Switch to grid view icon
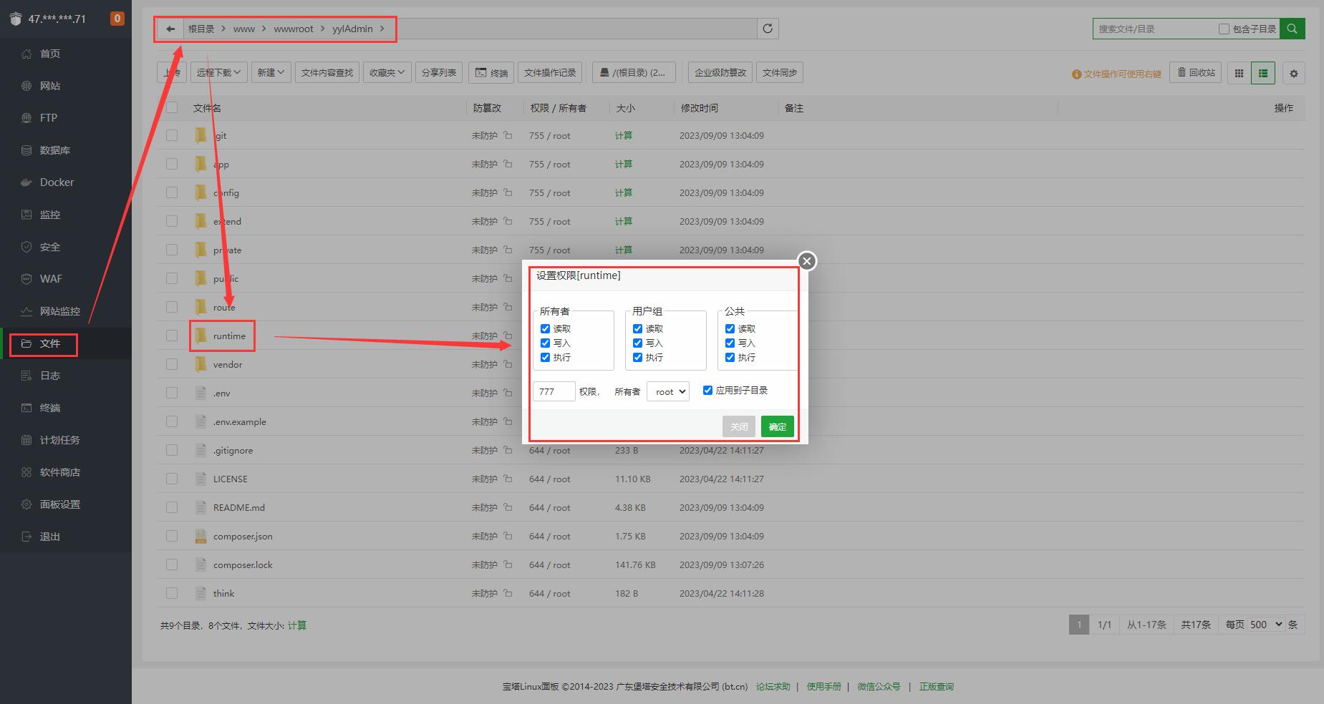The height and width of the screenshot is (704, 1324). tap(1238, 73)
